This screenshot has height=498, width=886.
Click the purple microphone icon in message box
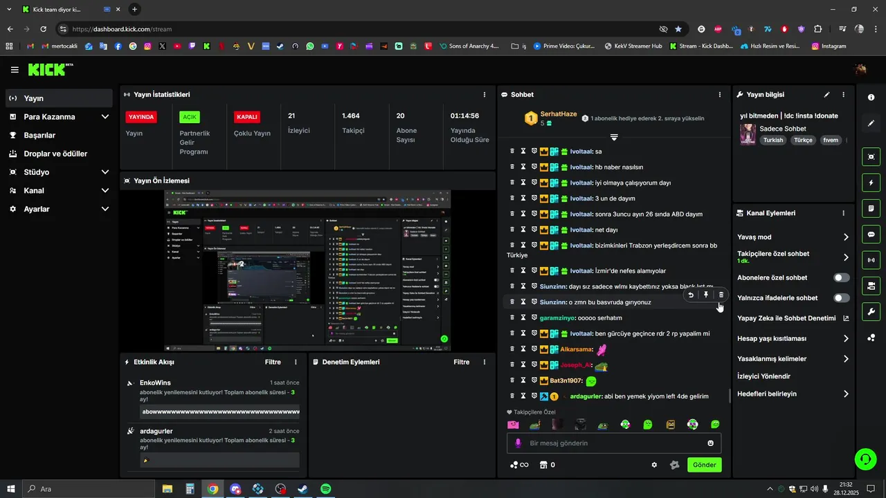(x=517, y=443)
